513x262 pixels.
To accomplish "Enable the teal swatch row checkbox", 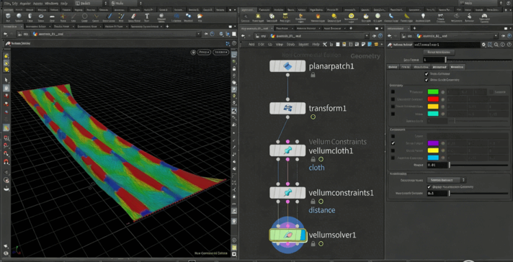I will [x=393, y=114].
